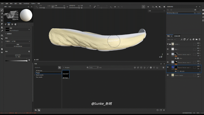Click the grayscale value slider

pos(16,61)
